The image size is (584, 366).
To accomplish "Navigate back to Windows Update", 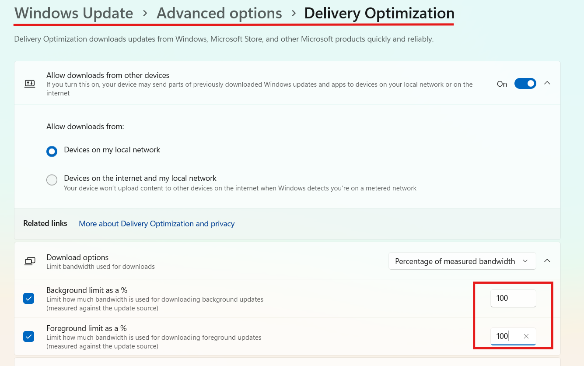I will tap(73, 13).
